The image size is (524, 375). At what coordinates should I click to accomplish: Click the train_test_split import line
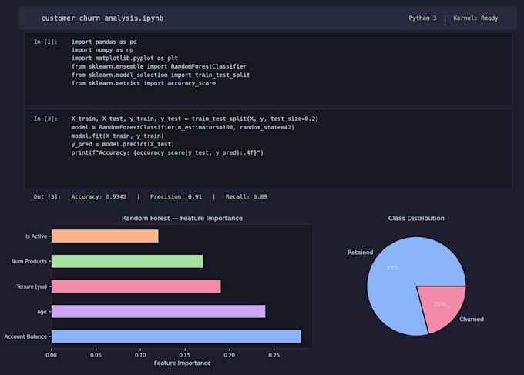coord(160,75)
